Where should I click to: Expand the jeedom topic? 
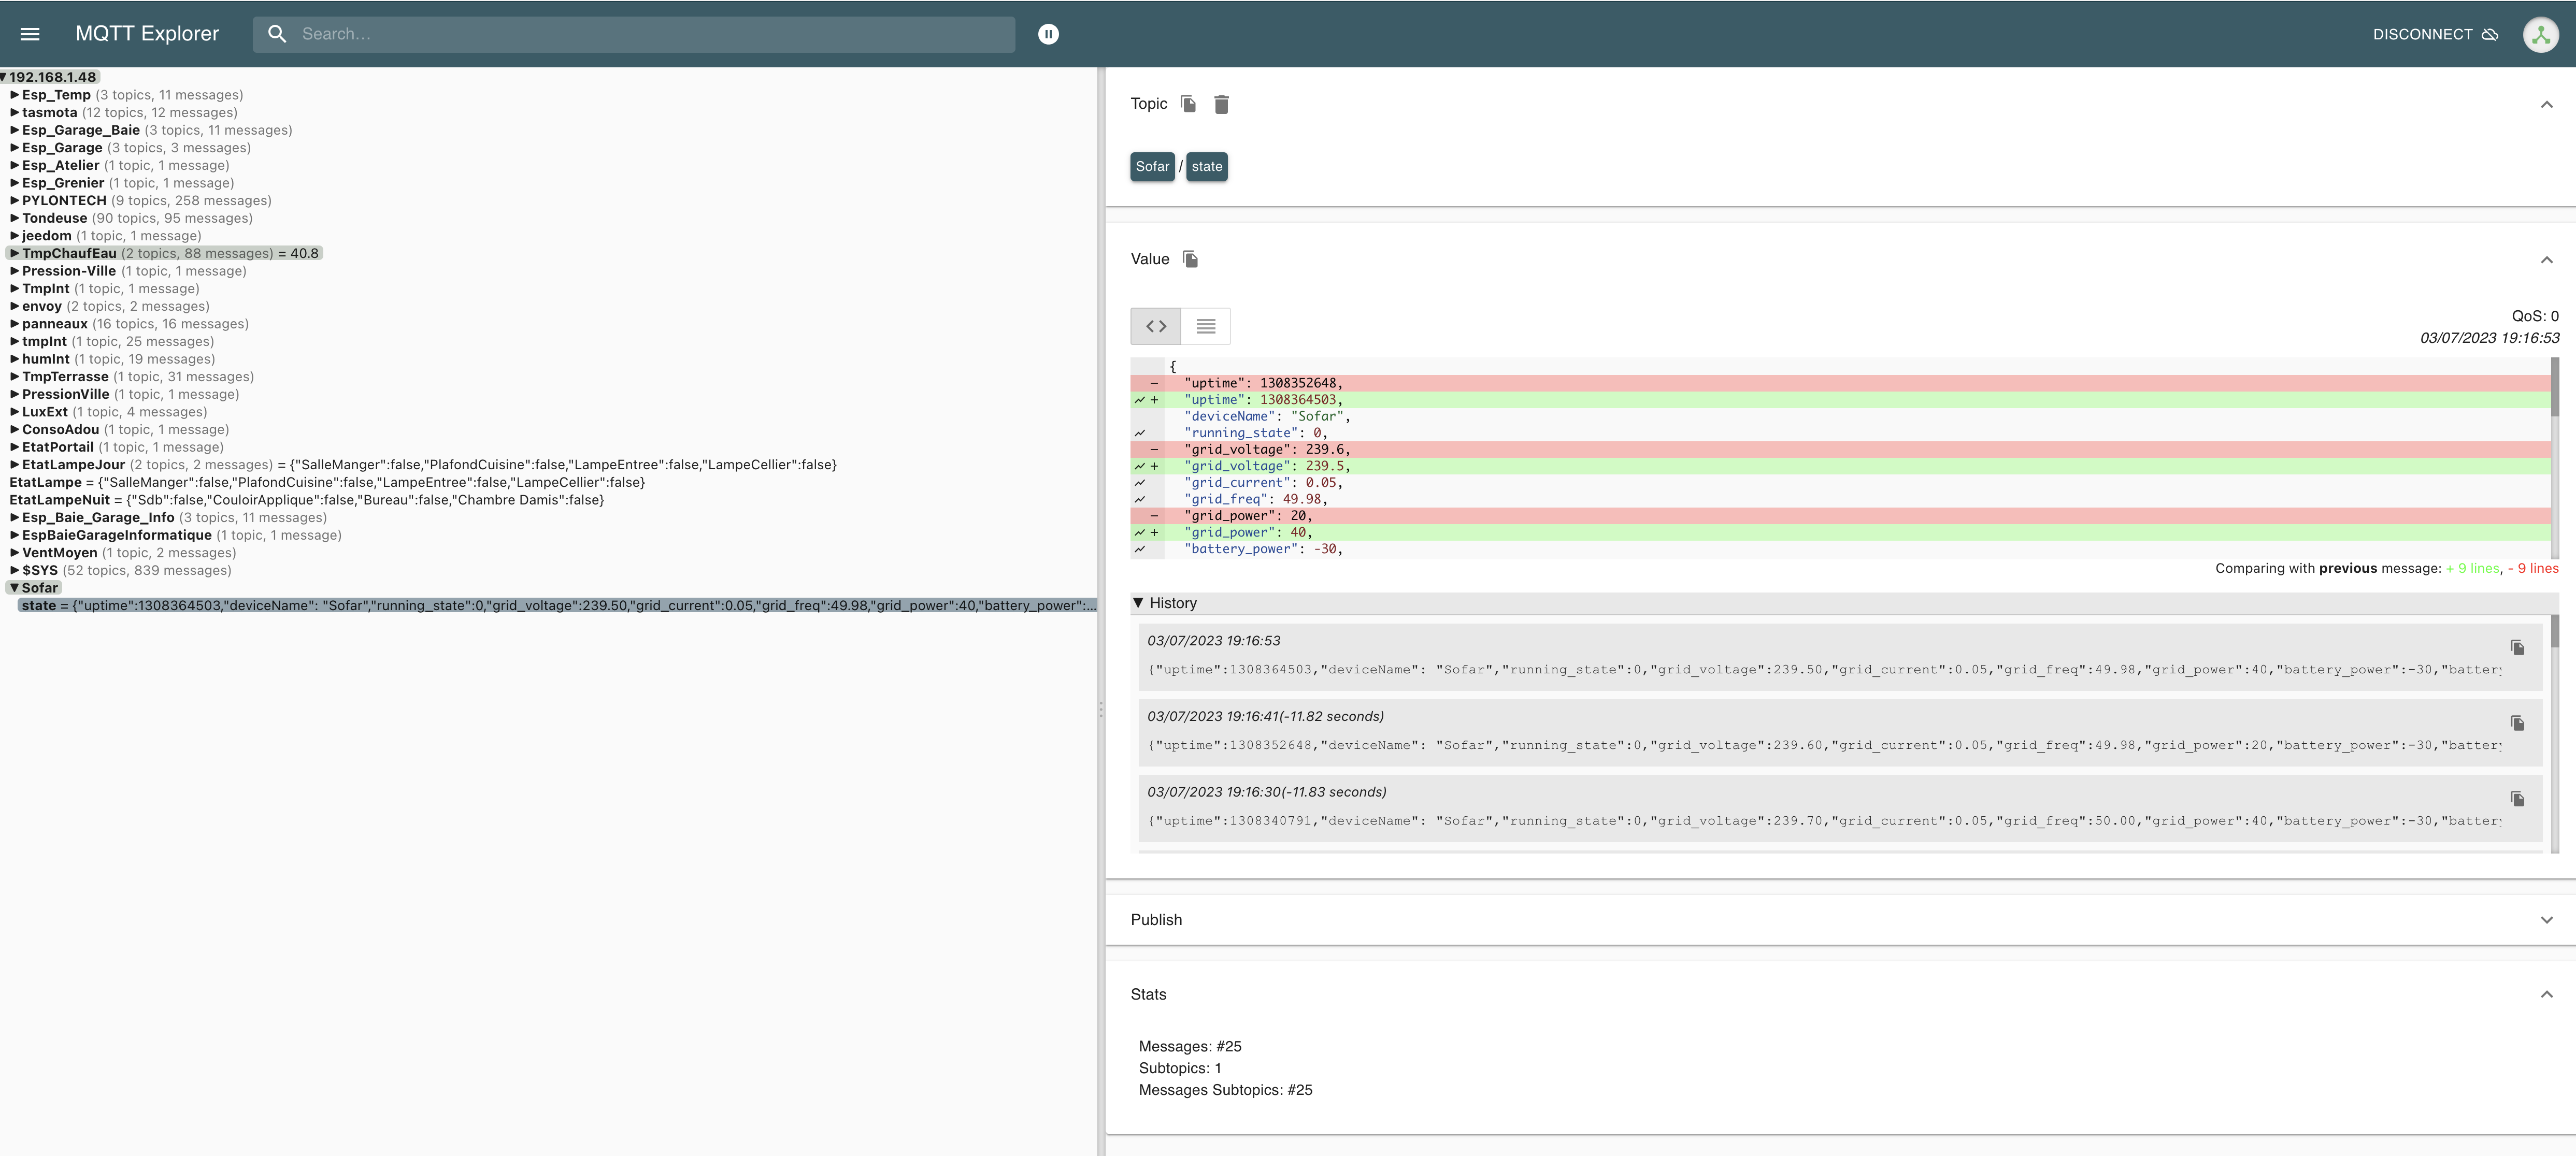[15, 236]
